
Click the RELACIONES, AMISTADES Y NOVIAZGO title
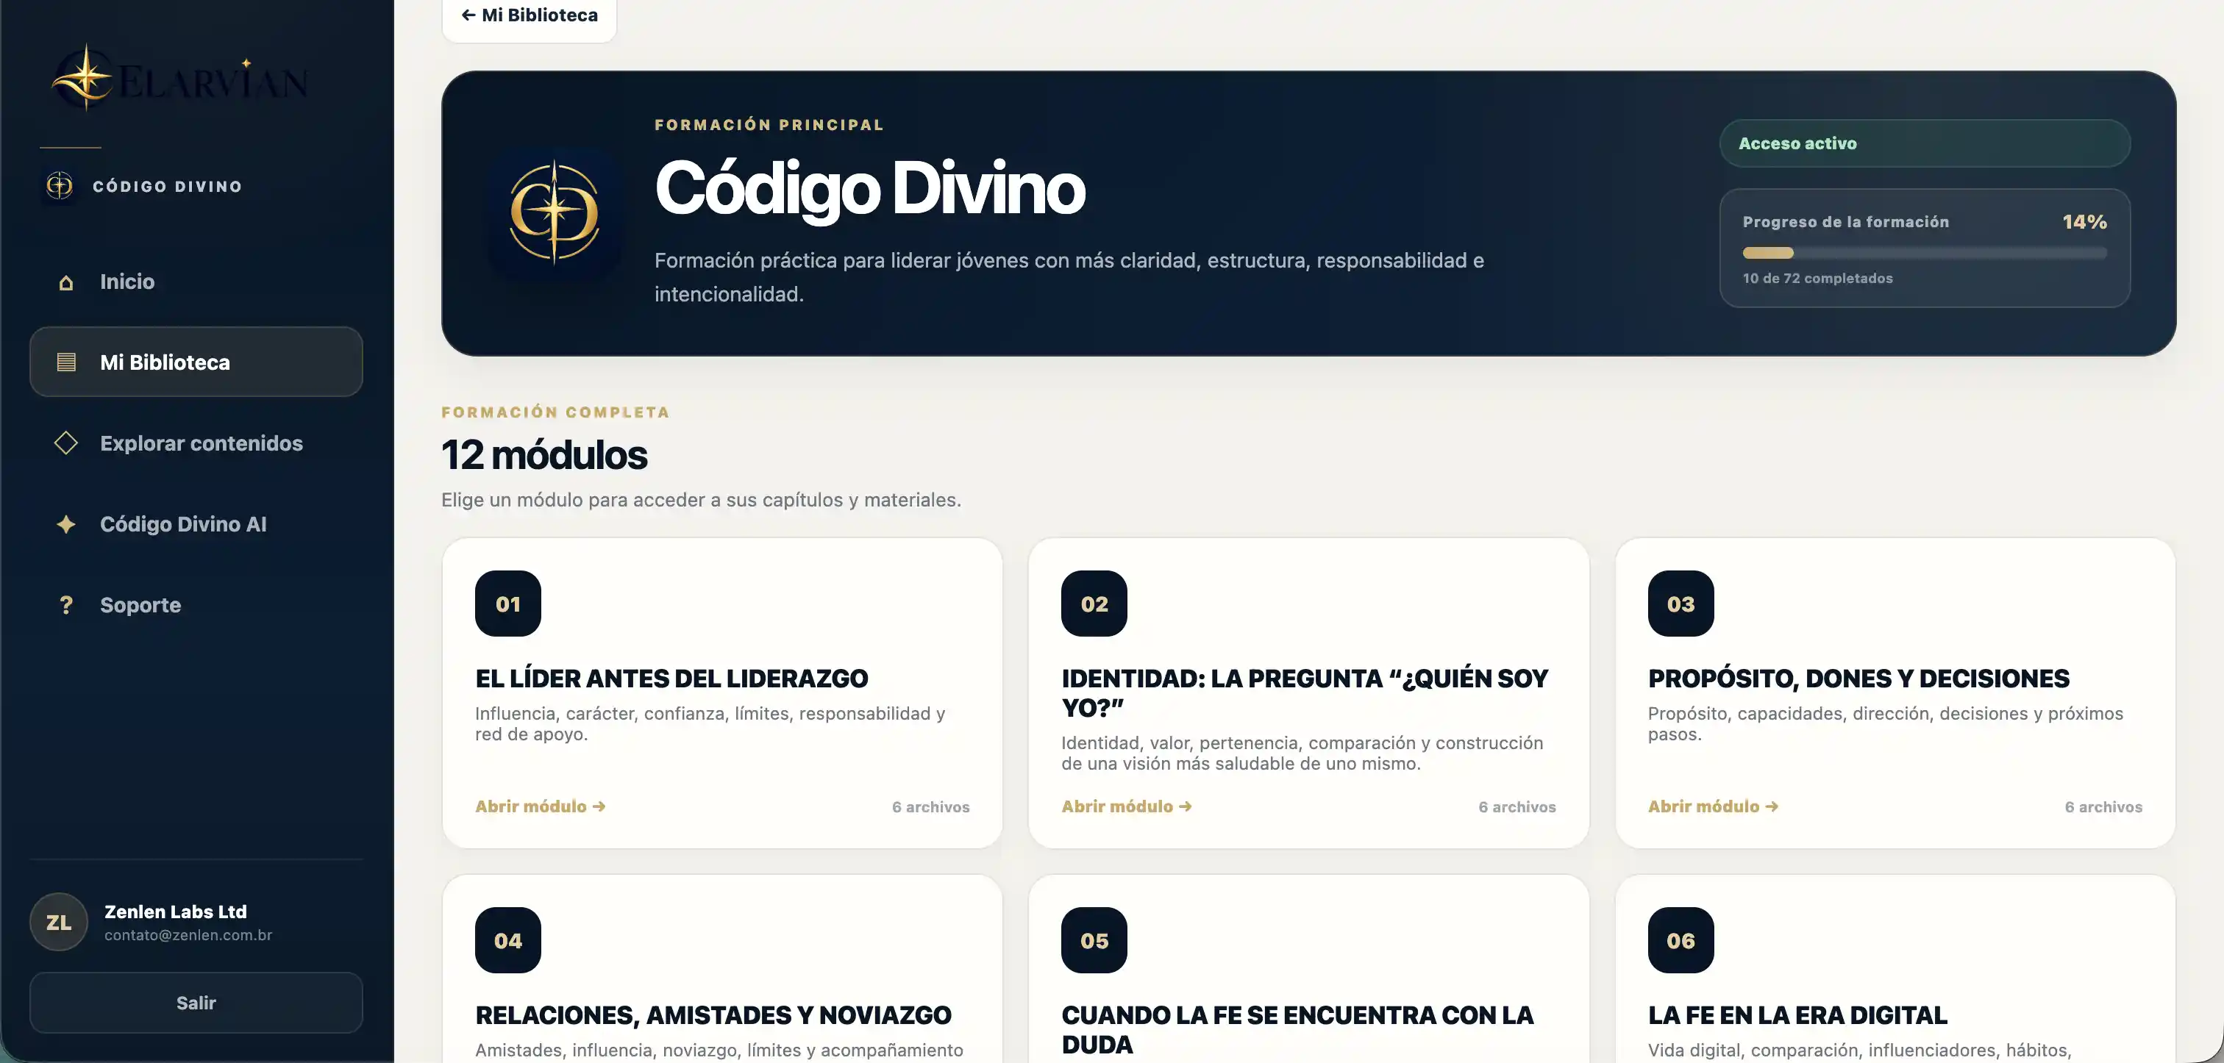pos(713,1014)
